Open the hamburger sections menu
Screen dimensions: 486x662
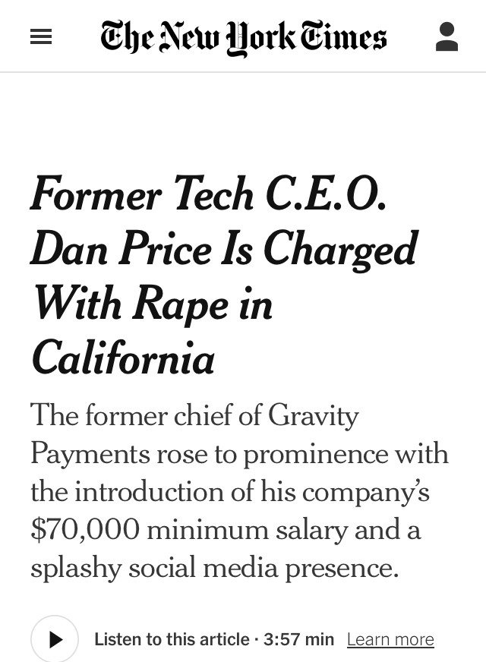(x=41, y=36)
